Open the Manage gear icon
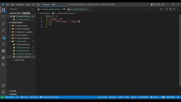 (3, 92)
